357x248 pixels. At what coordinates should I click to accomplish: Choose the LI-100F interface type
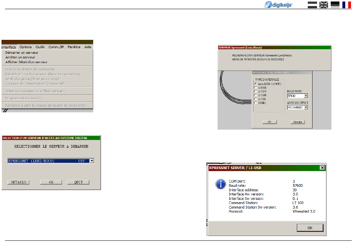(256, 95)
